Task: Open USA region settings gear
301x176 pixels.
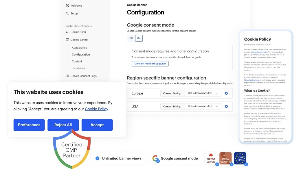Action: (x=226, y=106)
